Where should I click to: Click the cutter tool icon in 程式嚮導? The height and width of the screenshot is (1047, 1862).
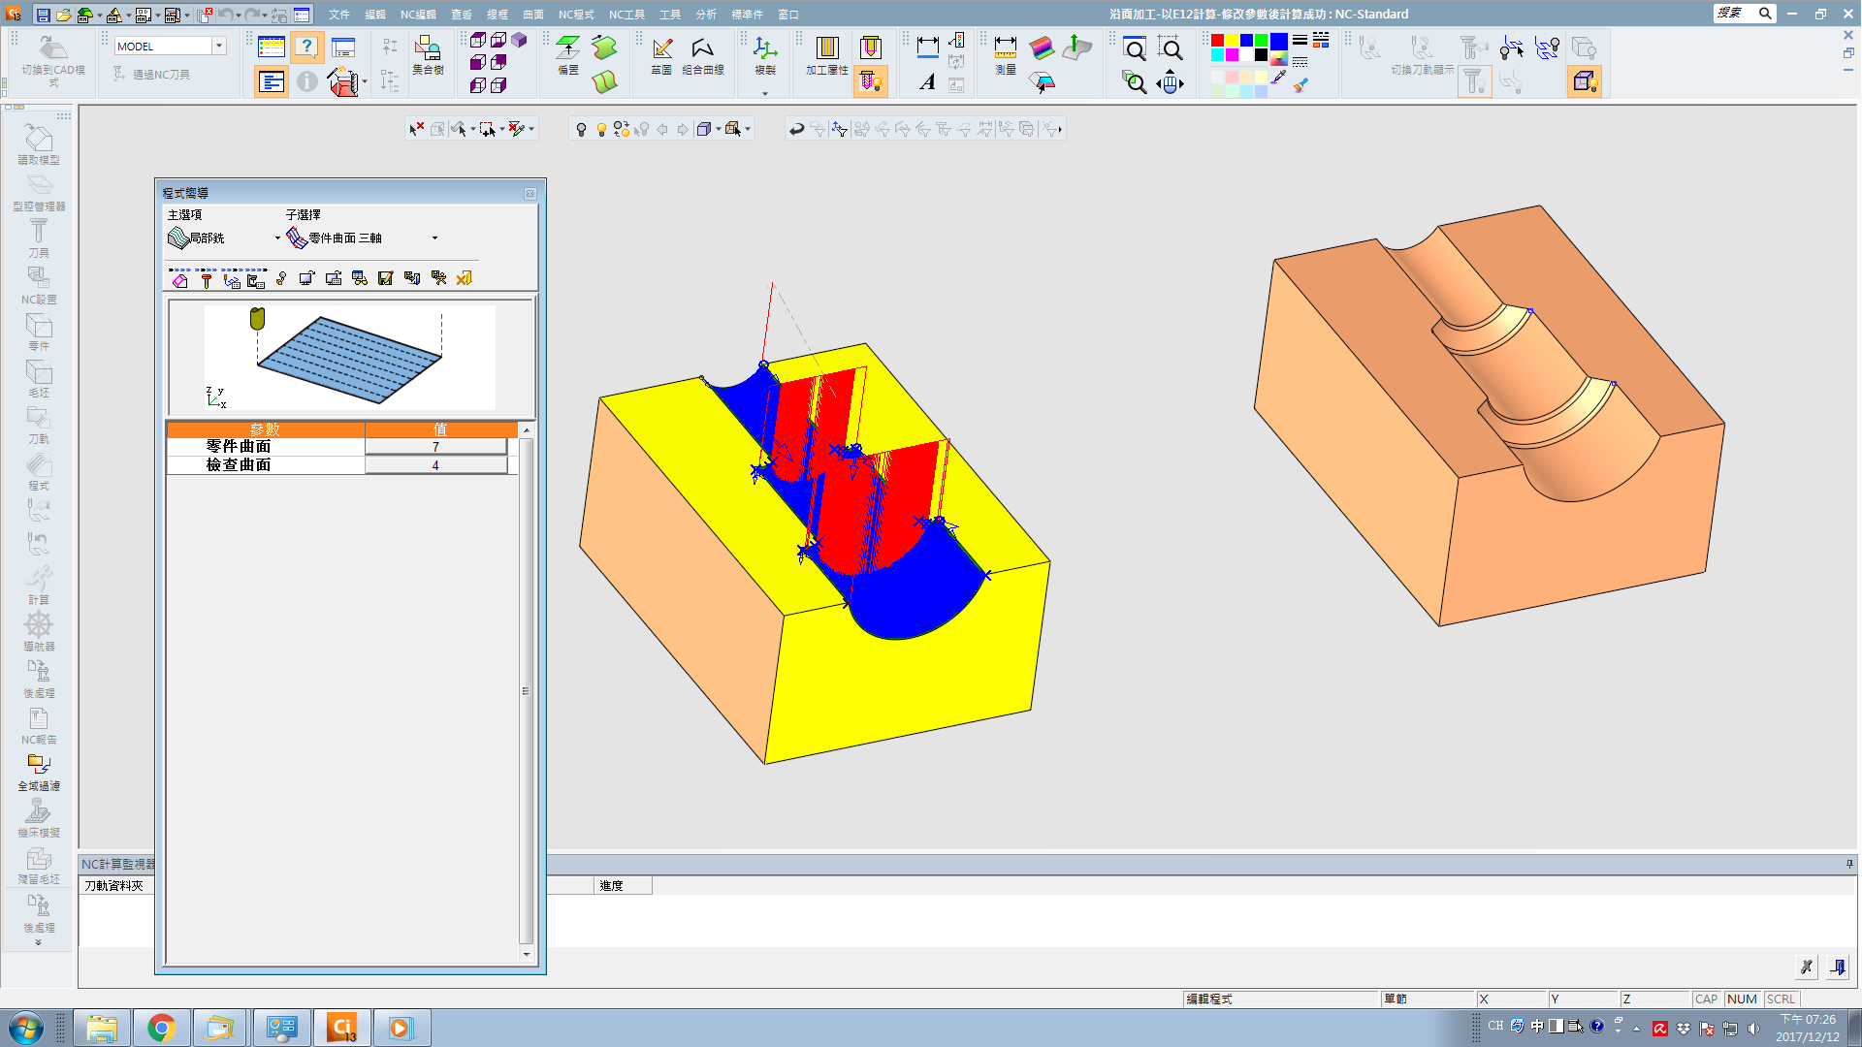[206, 279]
